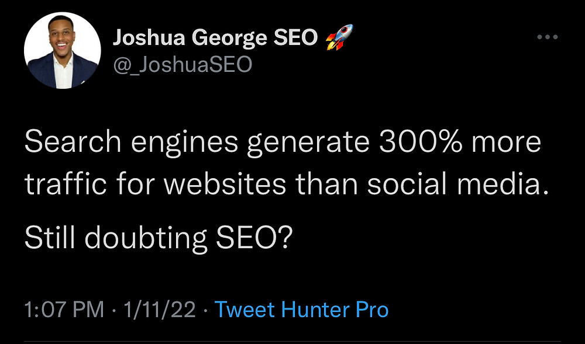Click the rocket emoji beside the display name

coord(339,37)
